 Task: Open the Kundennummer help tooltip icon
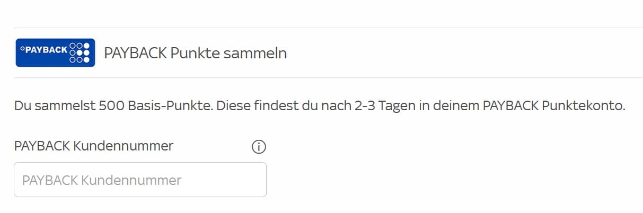258,147
